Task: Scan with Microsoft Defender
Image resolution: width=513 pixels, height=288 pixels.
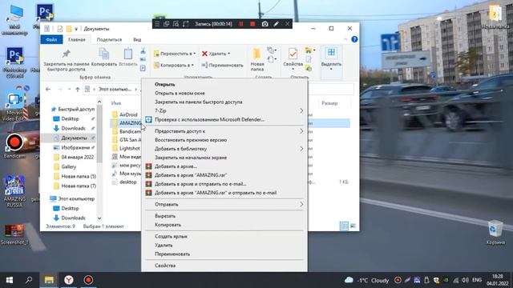Action: pyautogui.click(x=224, y=119)
